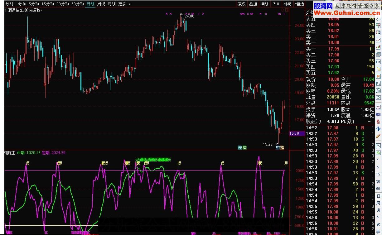Click the Fs sidebar icon
382x235 pixels.
point(378,146)
